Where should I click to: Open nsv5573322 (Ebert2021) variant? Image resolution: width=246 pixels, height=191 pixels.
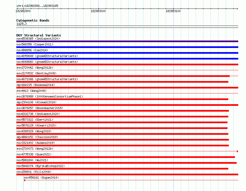tap(35, 120)
